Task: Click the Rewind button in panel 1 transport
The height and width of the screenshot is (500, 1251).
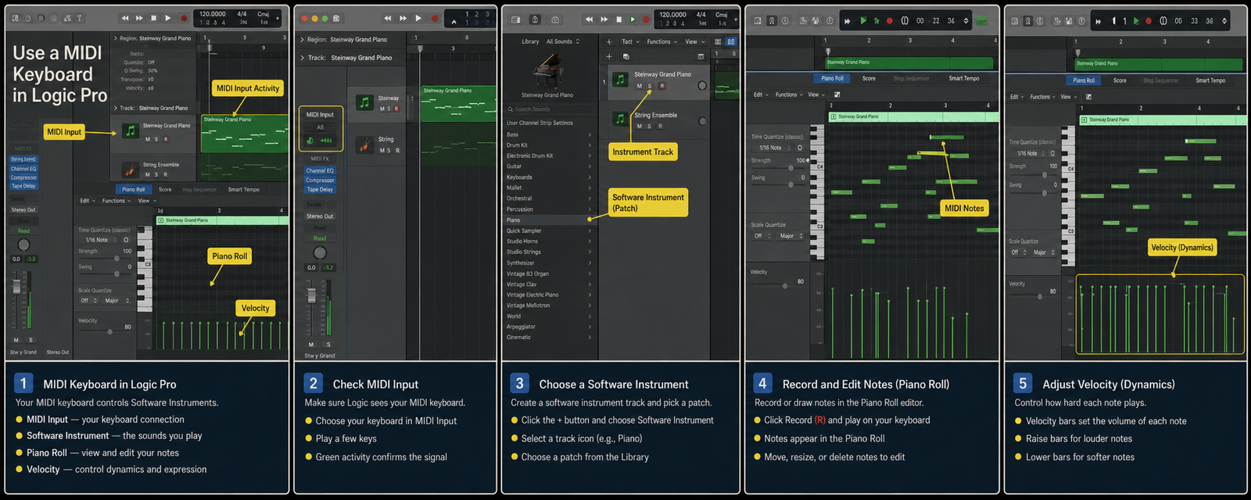Action: 125,18
